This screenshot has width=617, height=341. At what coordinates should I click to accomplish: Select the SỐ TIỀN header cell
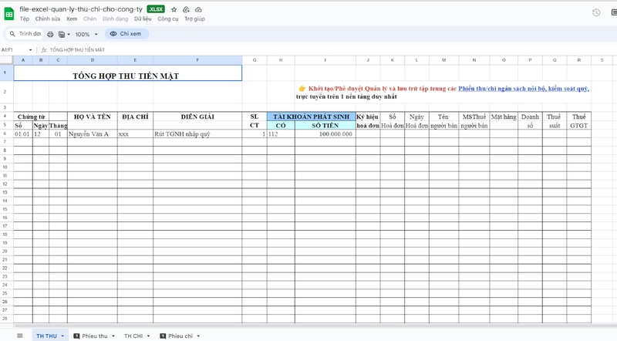tap(325, 125)
